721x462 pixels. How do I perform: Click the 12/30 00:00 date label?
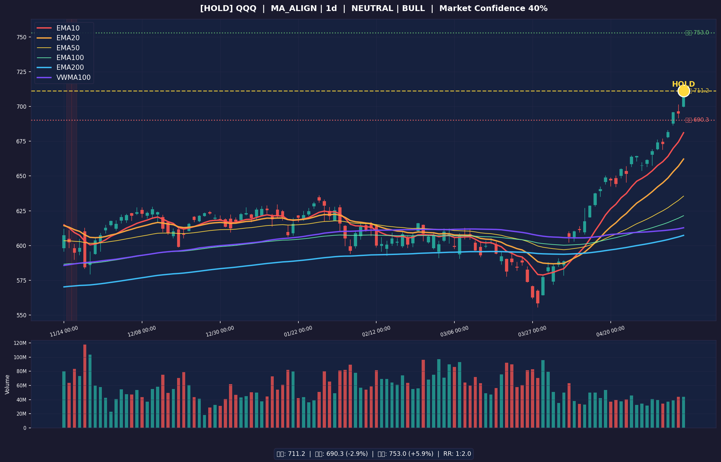tap(220, 332)
